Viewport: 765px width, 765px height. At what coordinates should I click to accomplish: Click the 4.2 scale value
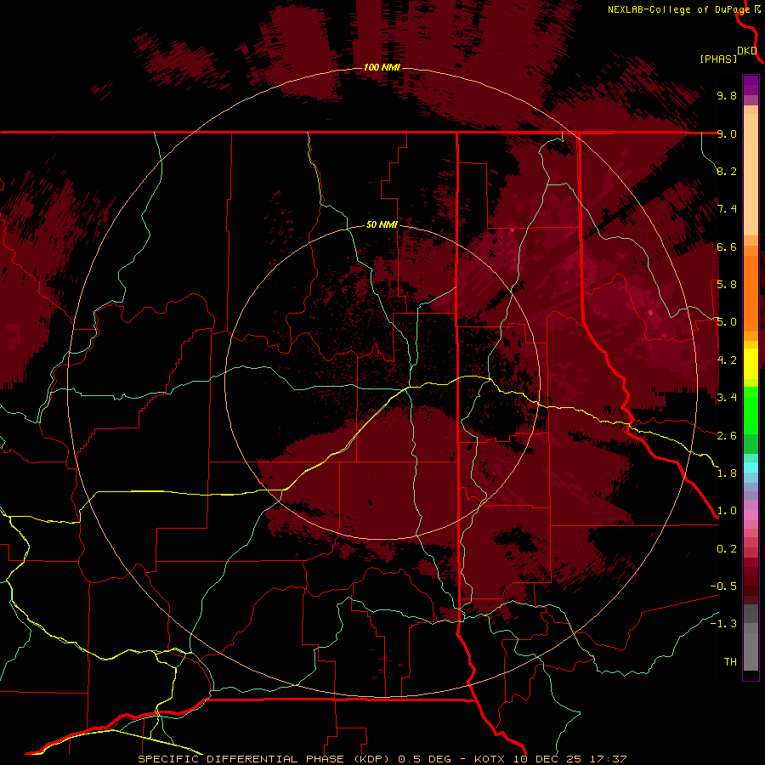[727, 360]
